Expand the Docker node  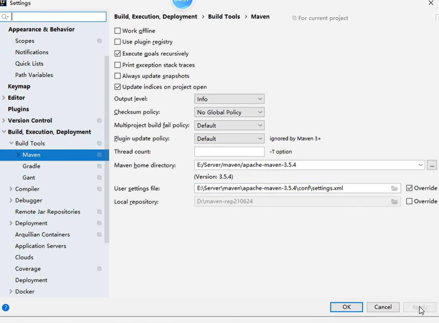pyautogui.click(x=11, y=292)
